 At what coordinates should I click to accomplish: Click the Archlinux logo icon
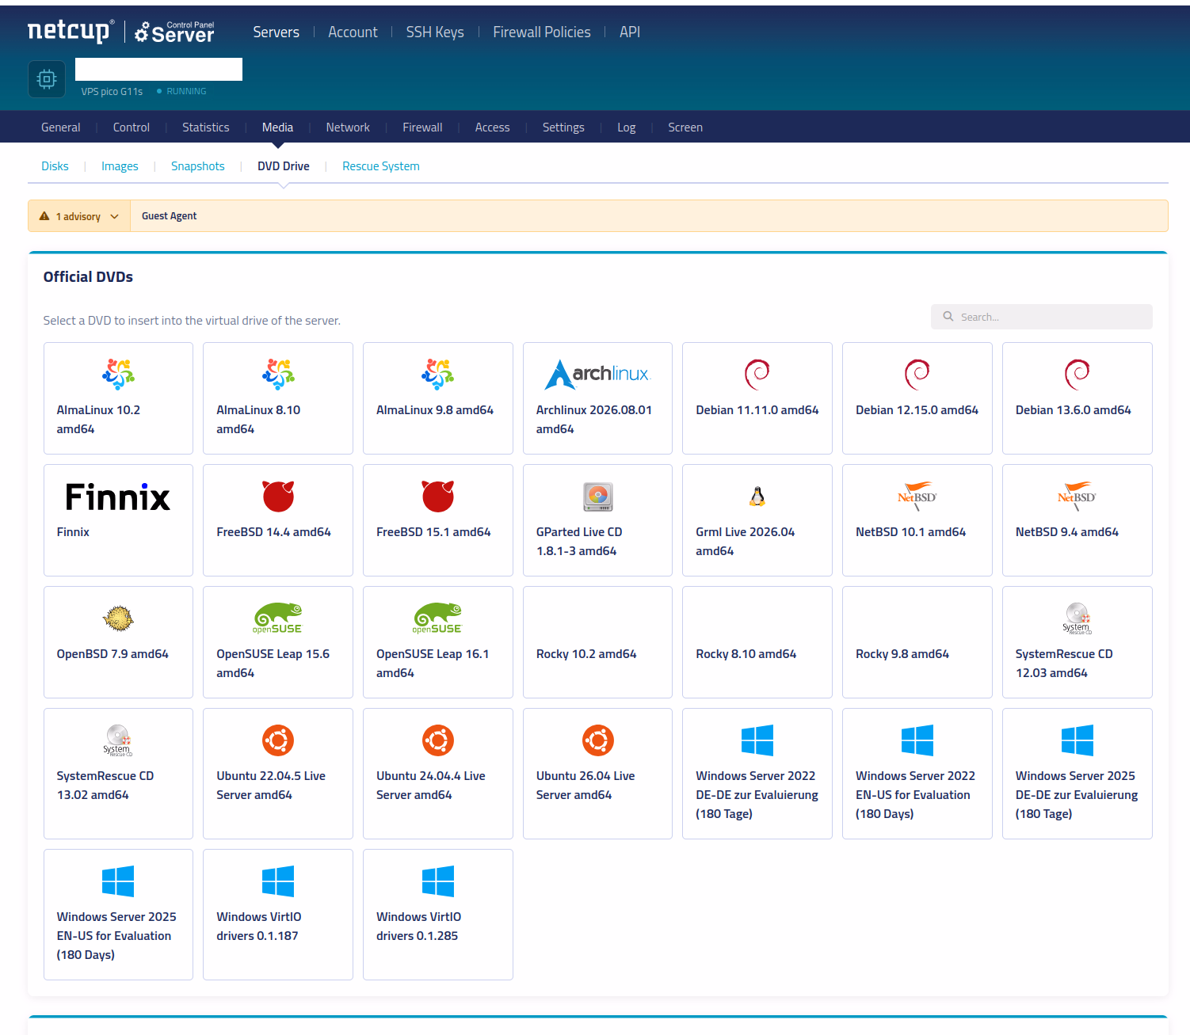coord(597,375)
